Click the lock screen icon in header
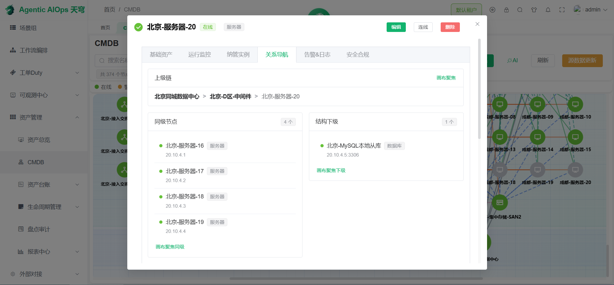The width and height of the screenshot is (614, 285). pos(506,10)
